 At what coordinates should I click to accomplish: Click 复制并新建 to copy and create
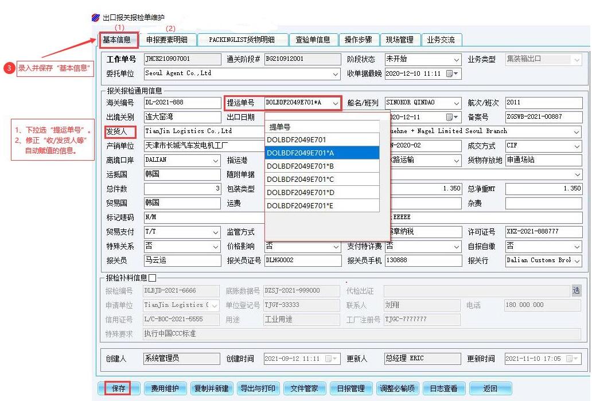(211, 388)
